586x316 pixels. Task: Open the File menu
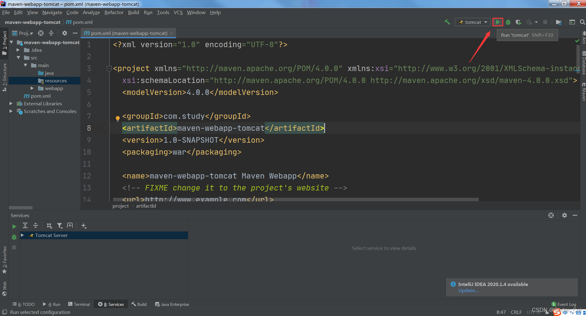coord(6,12)
